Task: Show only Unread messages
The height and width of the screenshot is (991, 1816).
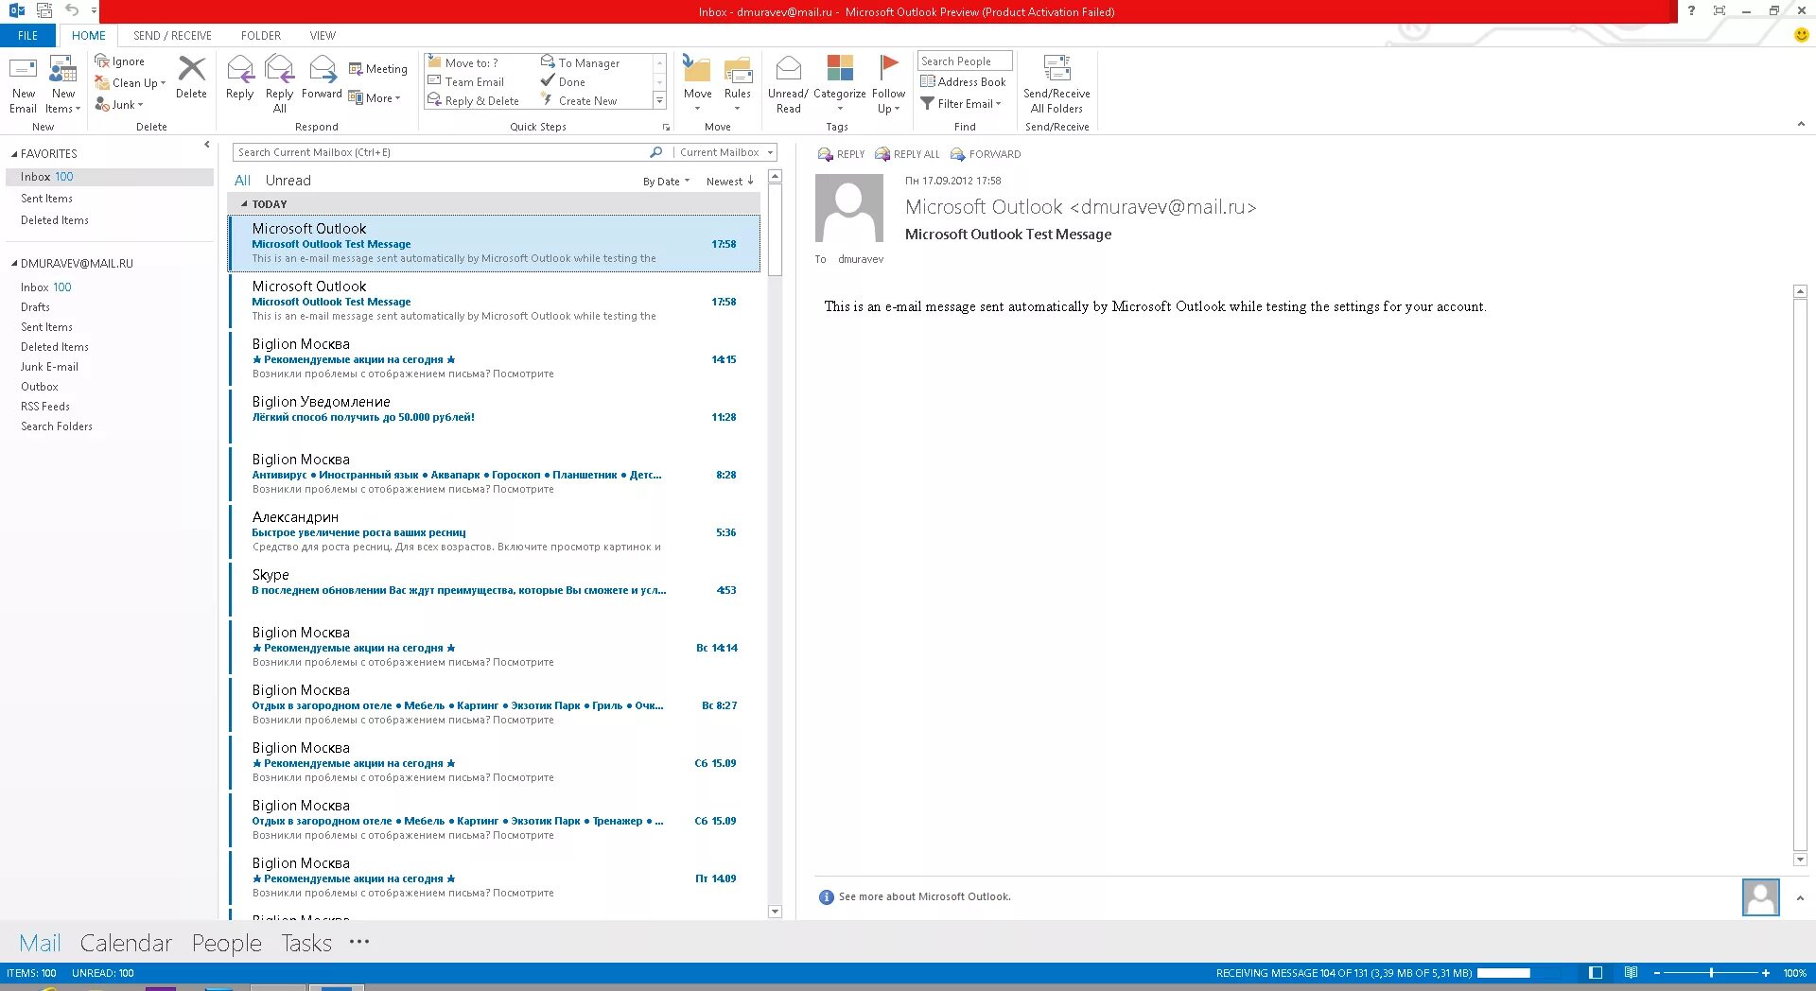Action: point(288,181)
